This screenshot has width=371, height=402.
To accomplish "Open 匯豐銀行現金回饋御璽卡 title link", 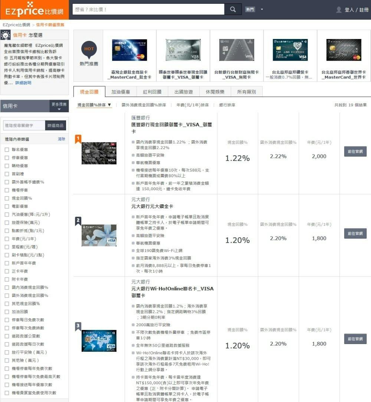I will 171,128.
